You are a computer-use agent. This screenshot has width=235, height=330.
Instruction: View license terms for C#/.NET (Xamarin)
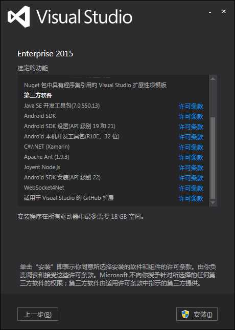191,147
